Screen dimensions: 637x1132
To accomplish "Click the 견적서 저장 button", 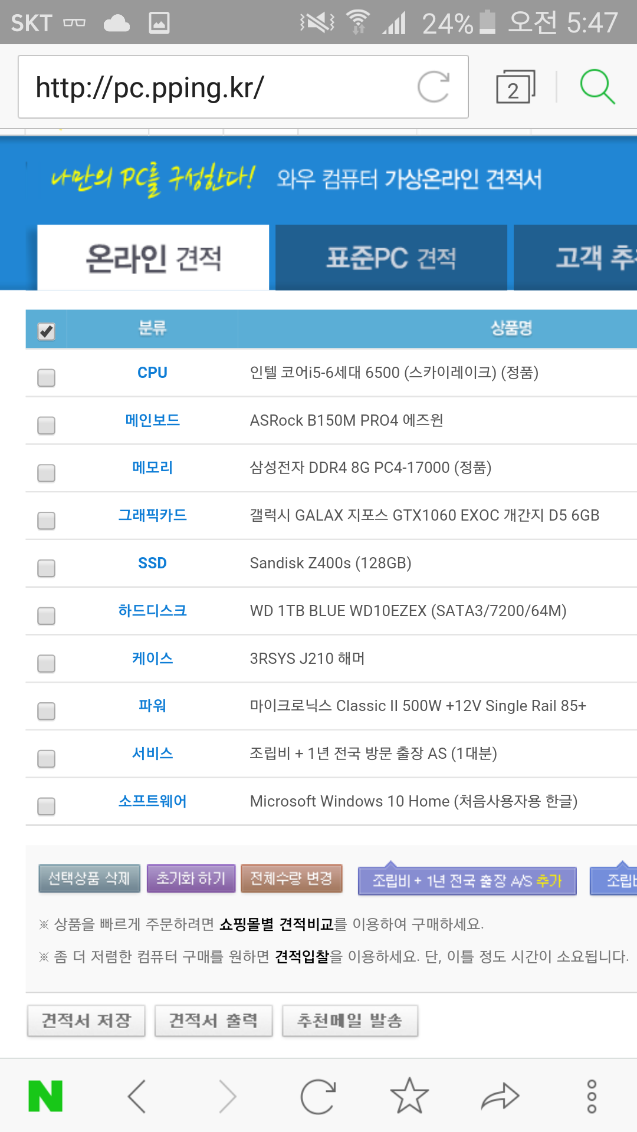I will coord(86,1021).
